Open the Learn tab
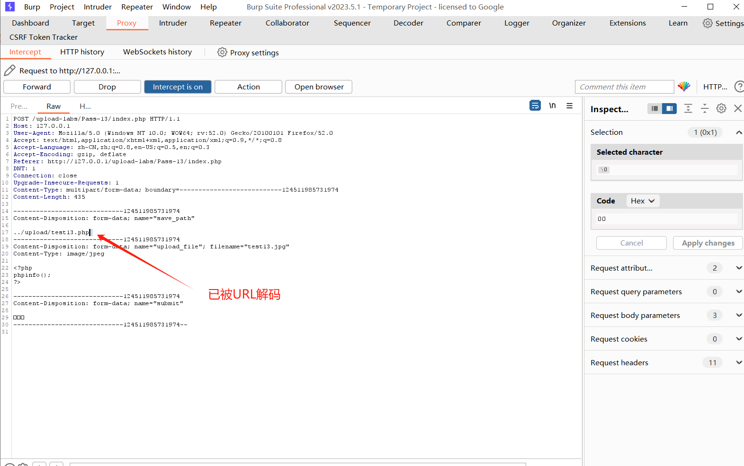Viewport: 744px width, 466px height. pos(678,23)
